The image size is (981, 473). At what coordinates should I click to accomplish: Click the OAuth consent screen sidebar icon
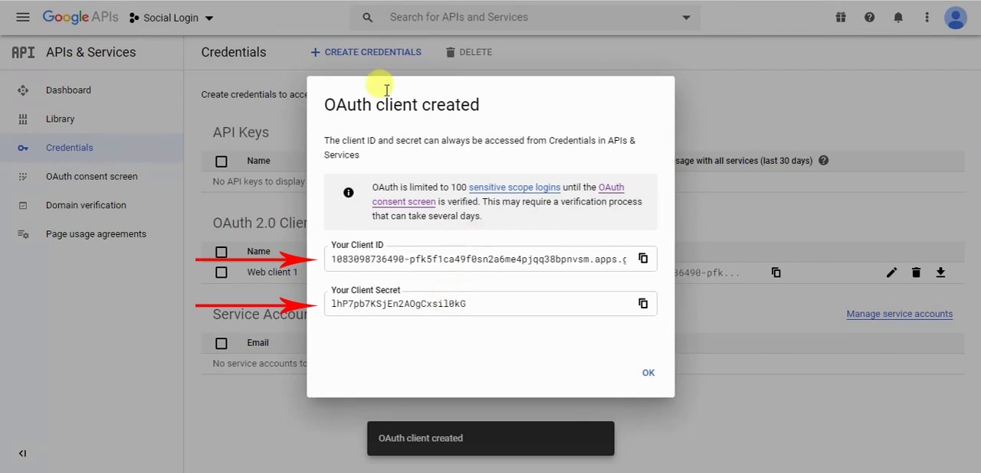(23, 176)
